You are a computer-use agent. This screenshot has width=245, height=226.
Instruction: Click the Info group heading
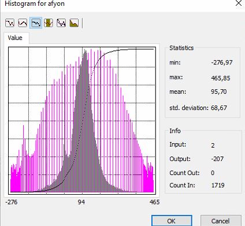pos(175,131)
